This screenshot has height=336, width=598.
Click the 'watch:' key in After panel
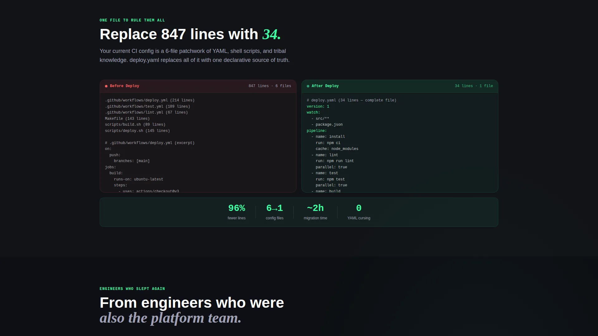coord(313,112)
